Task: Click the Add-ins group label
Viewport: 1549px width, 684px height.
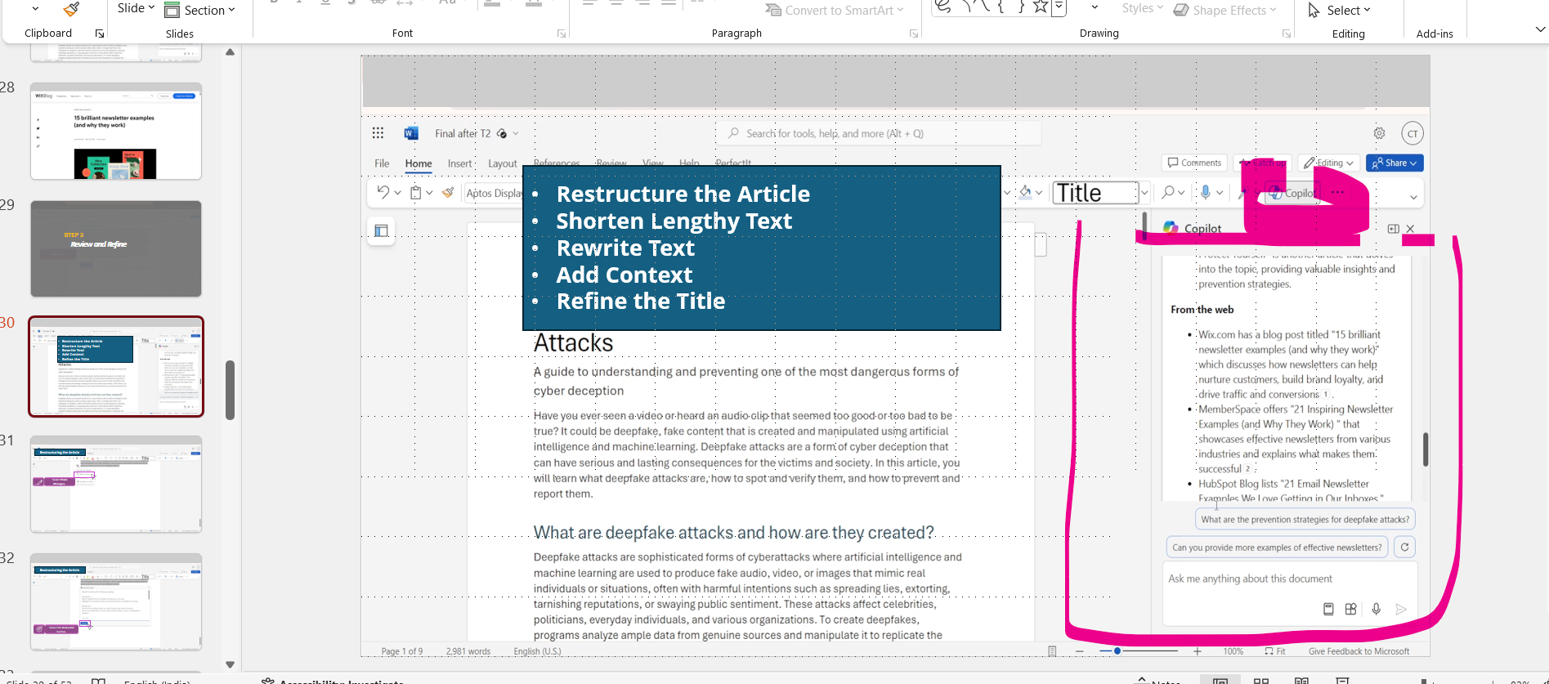Action: pos(1435,34)
